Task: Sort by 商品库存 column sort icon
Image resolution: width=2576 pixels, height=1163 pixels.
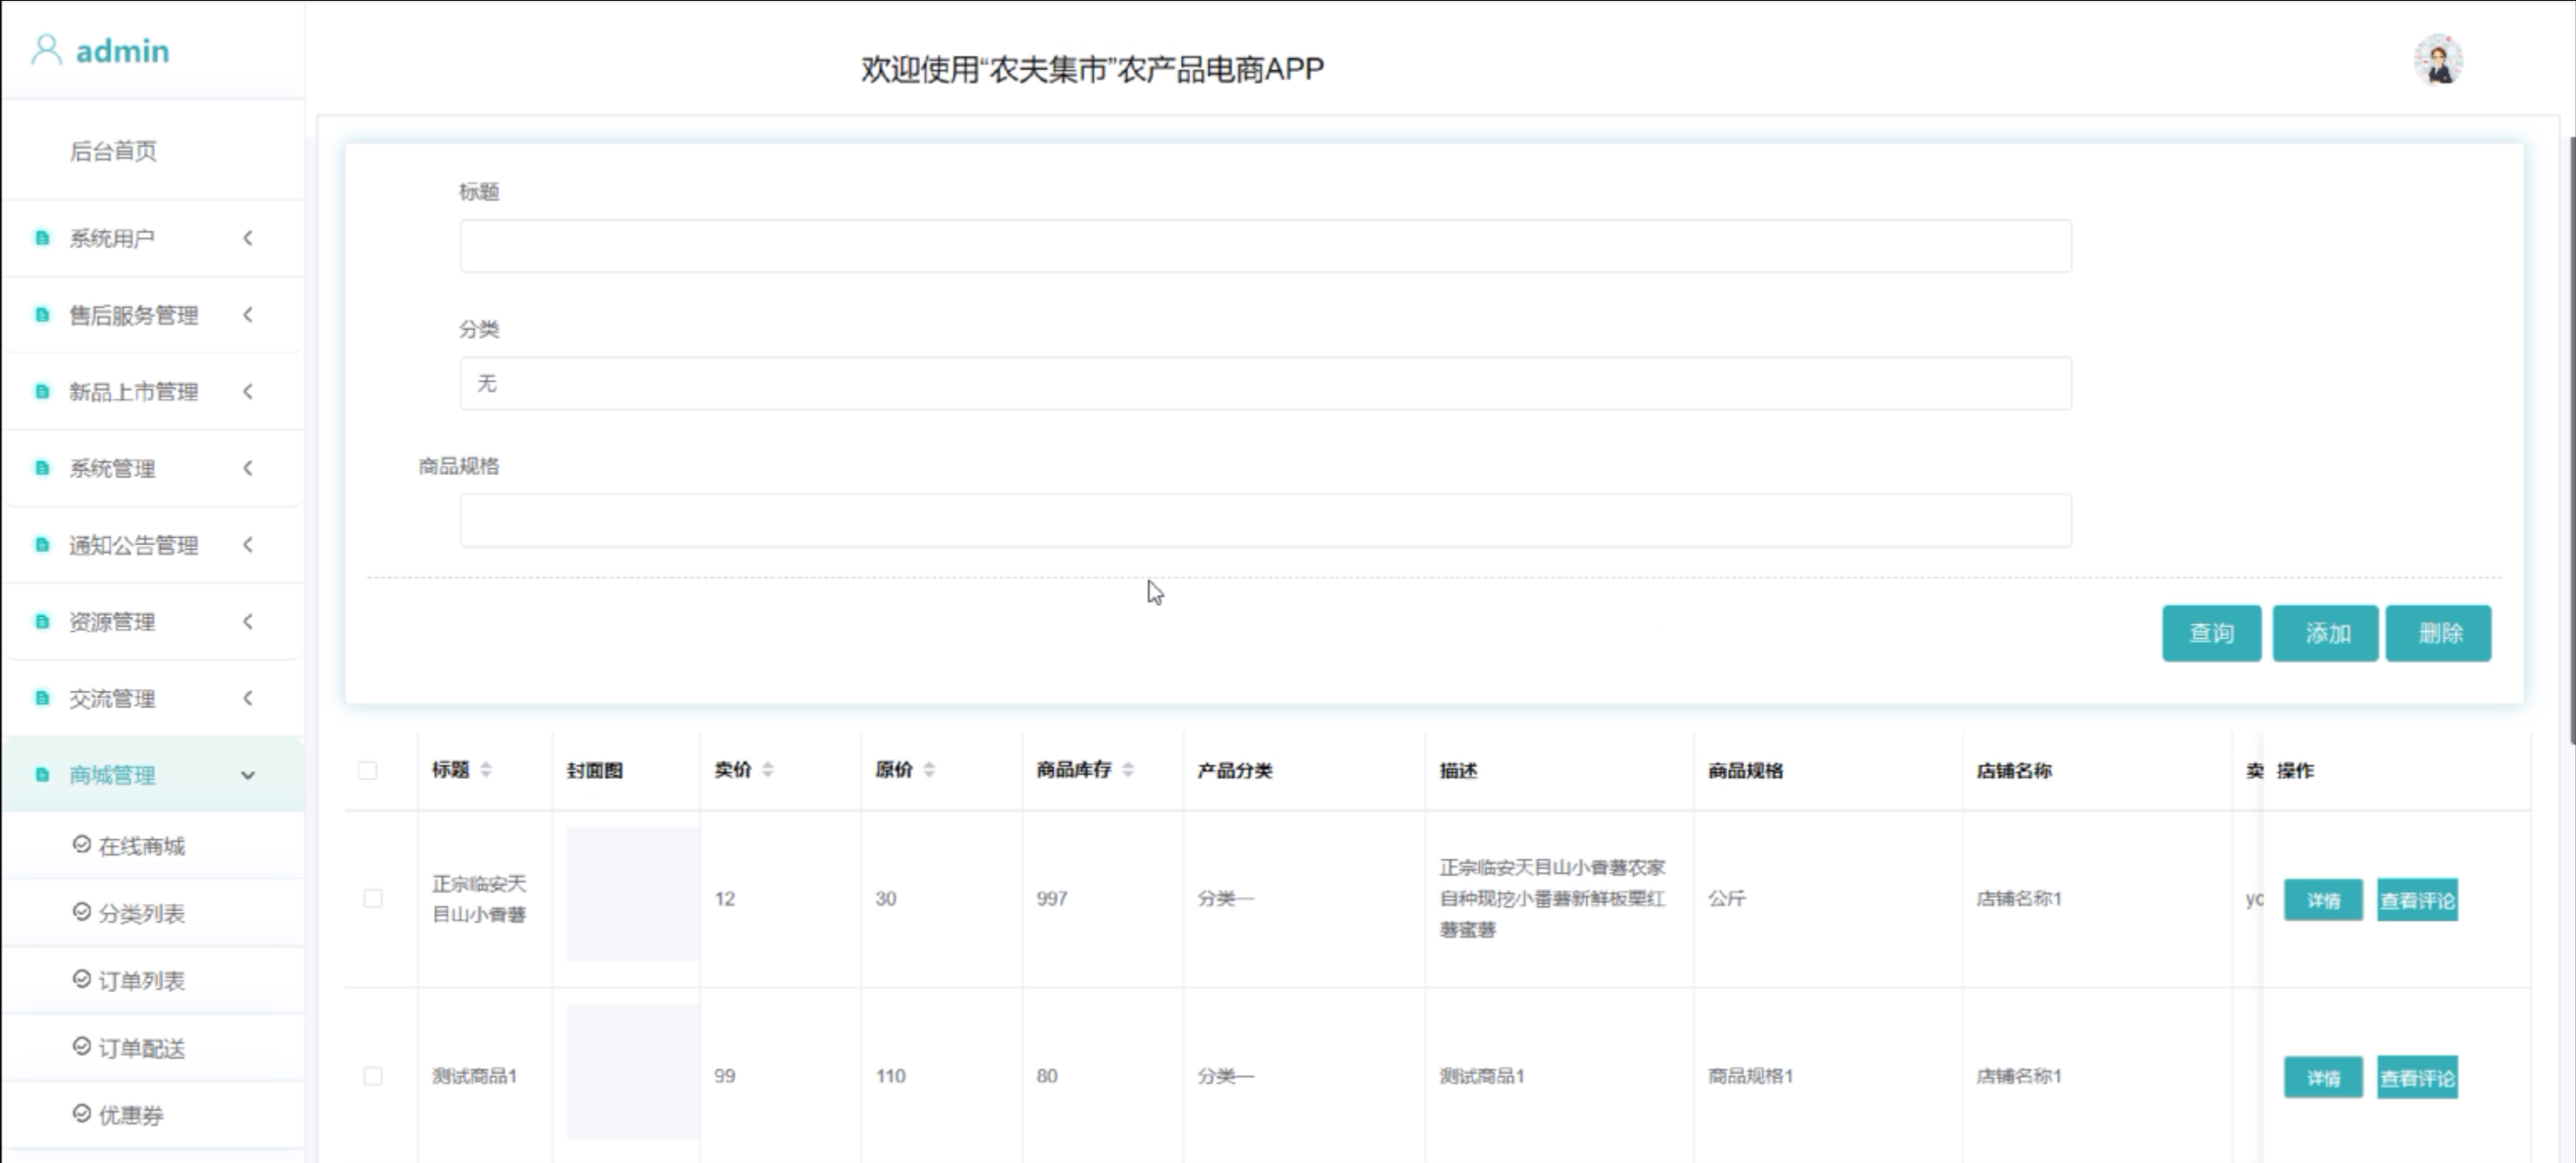Action: click(1128, 769)
